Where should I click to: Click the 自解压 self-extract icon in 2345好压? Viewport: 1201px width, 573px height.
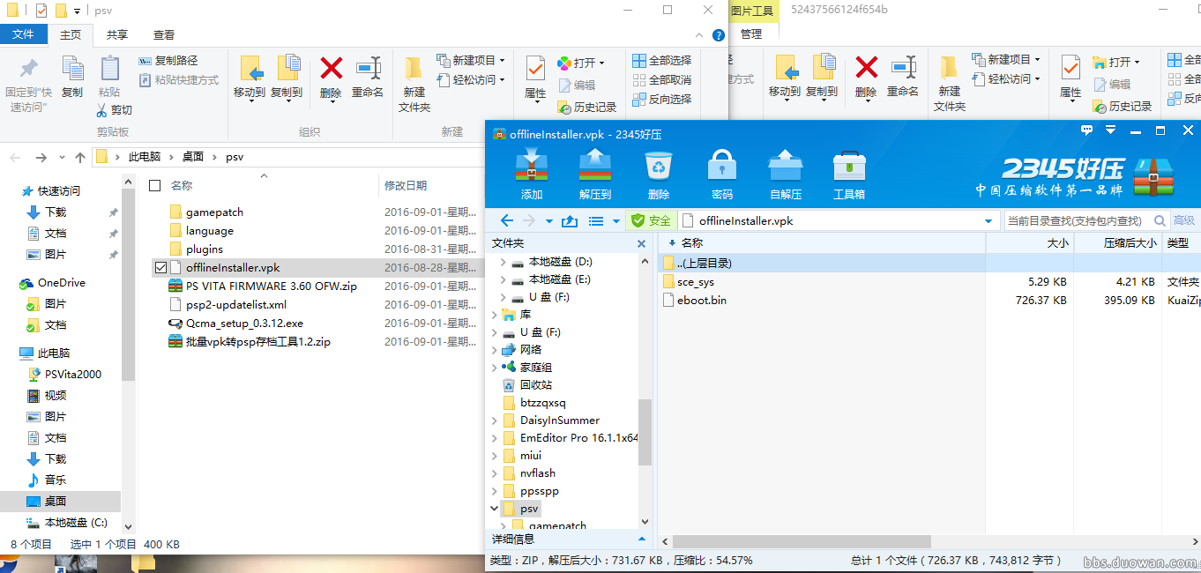pos(786,165)
